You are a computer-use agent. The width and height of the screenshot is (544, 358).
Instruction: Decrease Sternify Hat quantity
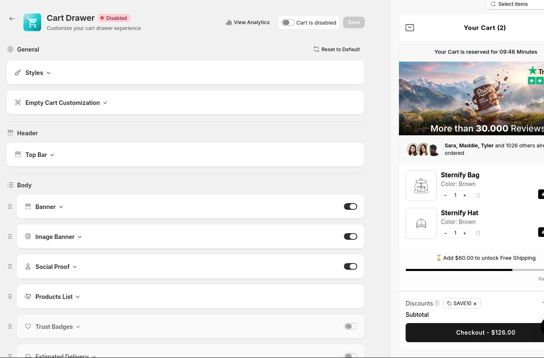coord(446,233)
